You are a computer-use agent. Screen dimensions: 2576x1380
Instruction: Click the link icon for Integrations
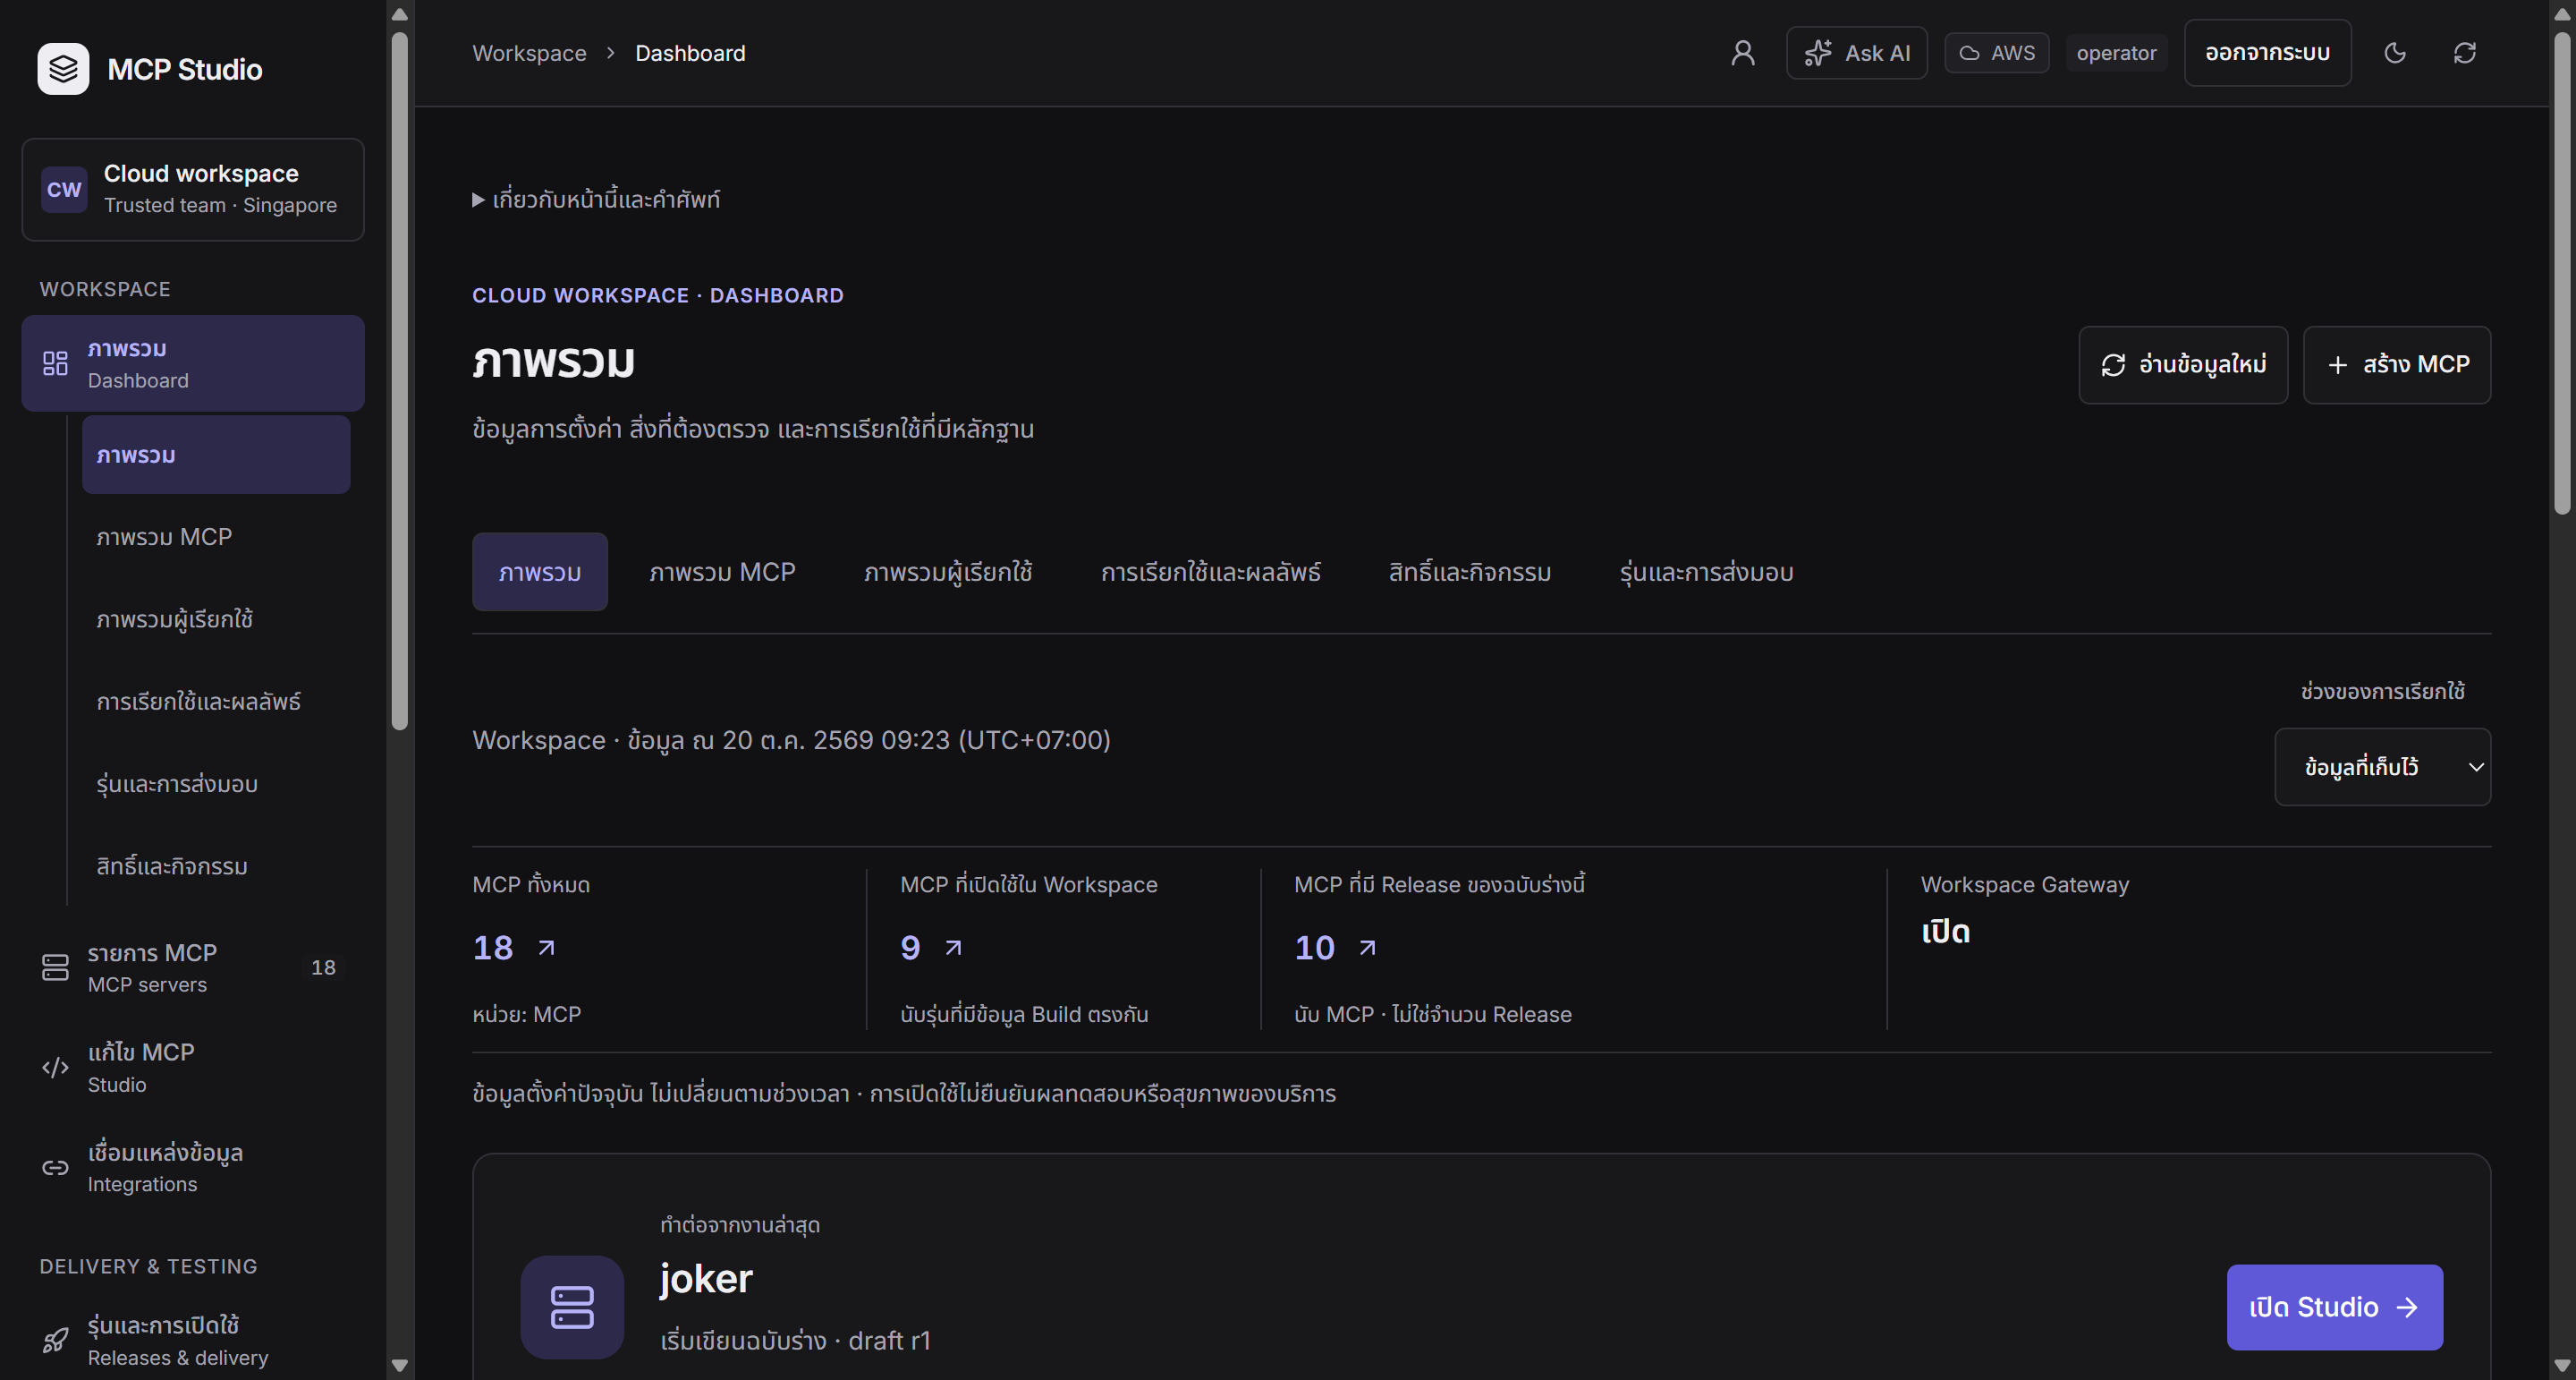pyautogui.click(x=55, y=1168)
